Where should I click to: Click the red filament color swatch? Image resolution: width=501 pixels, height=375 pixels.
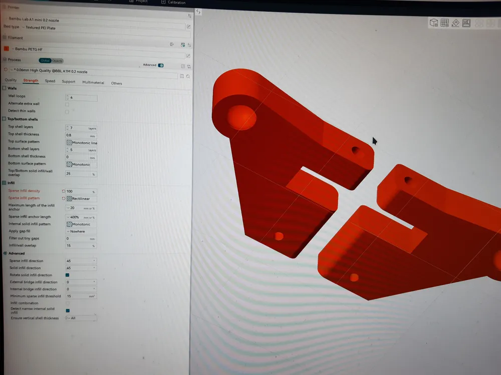click(6, 48)
